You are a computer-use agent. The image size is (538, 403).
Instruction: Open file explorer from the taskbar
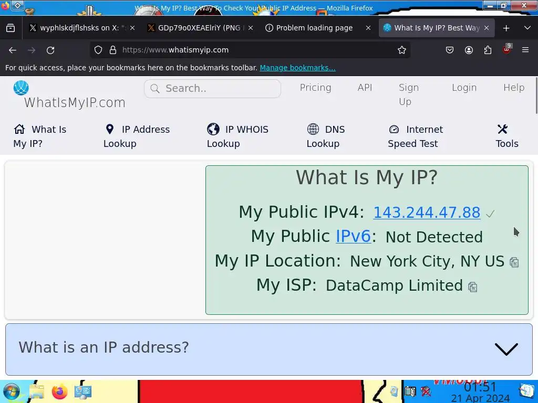pos(36,391)
